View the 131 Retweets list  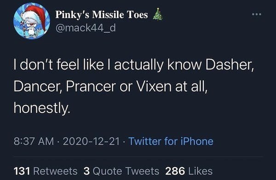pos(46,171)
